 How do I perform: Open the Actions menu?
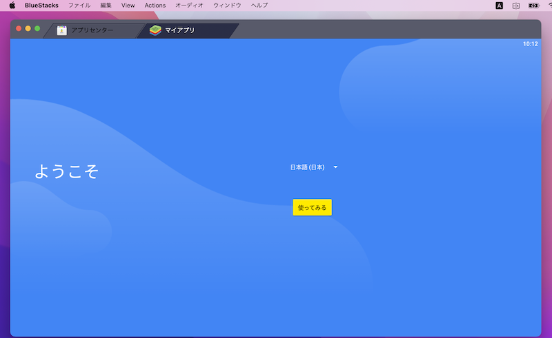tap(155, 6)
